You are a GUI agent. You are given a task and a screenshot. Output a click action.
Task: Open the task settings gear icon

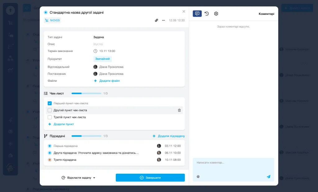click(216, 14)
